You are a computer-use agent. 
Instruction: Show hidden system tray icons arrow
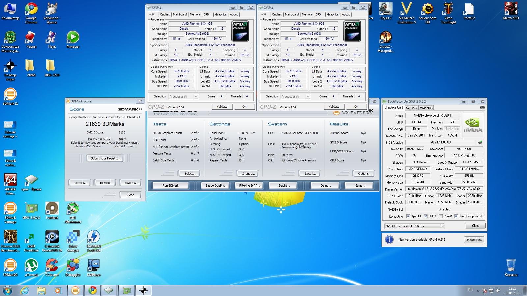pos(478,291)
